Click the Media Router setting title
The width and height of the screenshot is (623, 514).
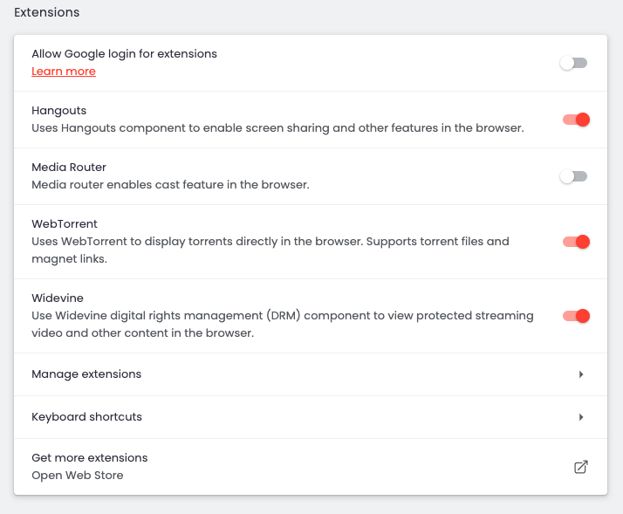click(x=69, y=168)
